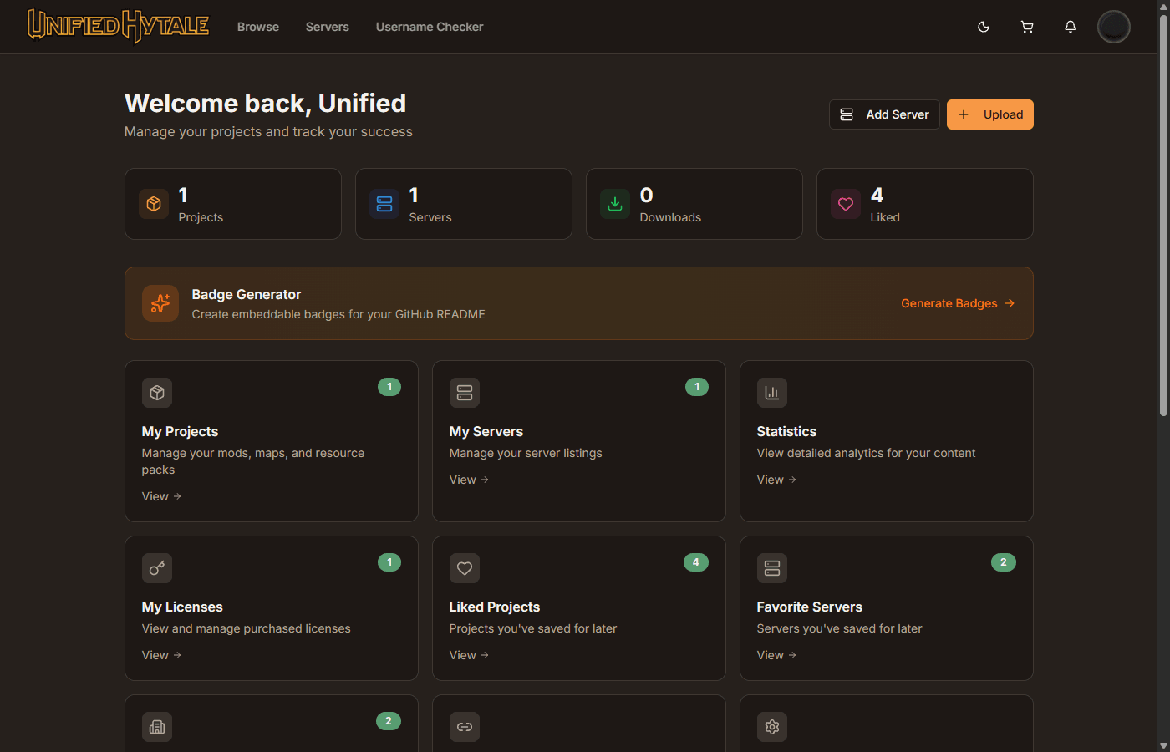
Task: Click the Favorite Servers count badge
Action: pos(1003,562)
